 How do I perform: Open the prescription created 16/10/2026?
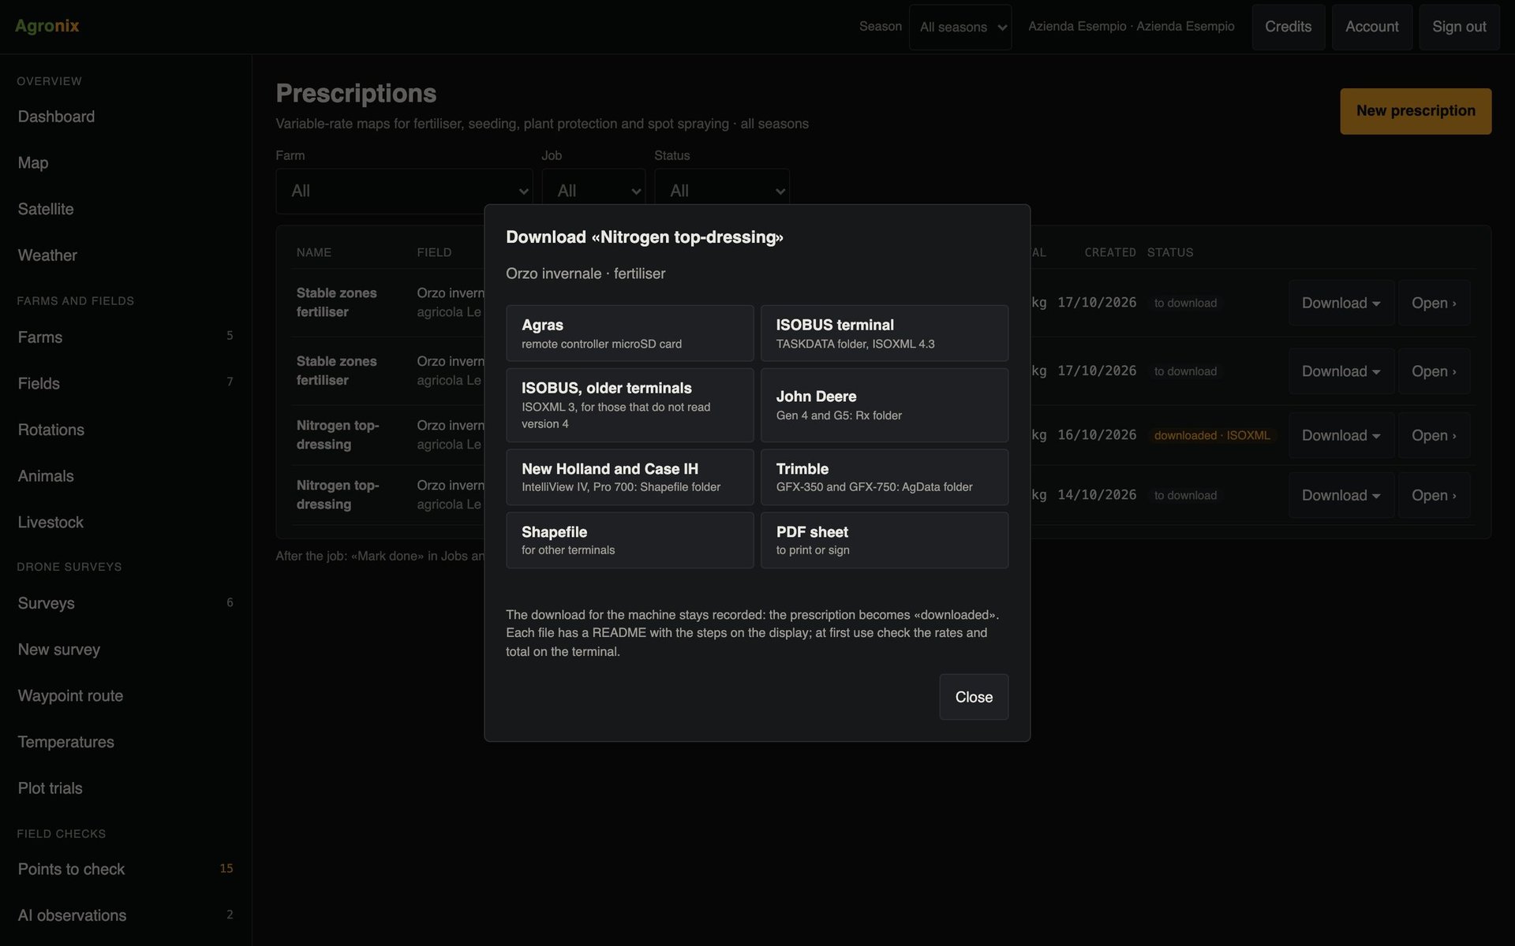[x=1434, y=435]
